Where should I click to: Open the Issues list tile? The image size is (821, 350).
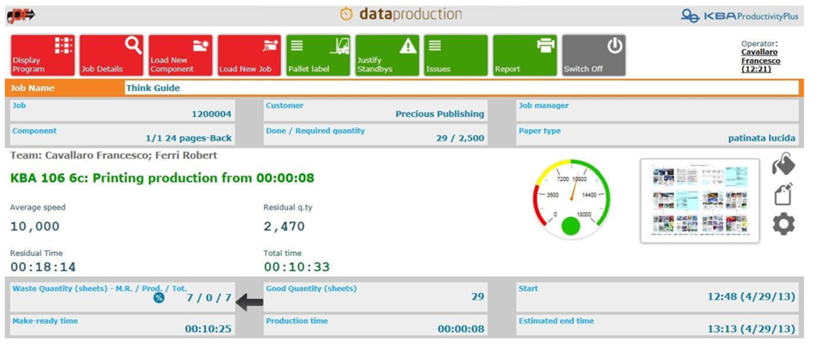(x=455, y=56)
